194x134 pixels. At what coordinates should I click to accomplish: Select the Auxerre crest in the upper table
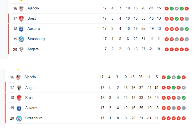pyautogui.click(x=21, y=29)
